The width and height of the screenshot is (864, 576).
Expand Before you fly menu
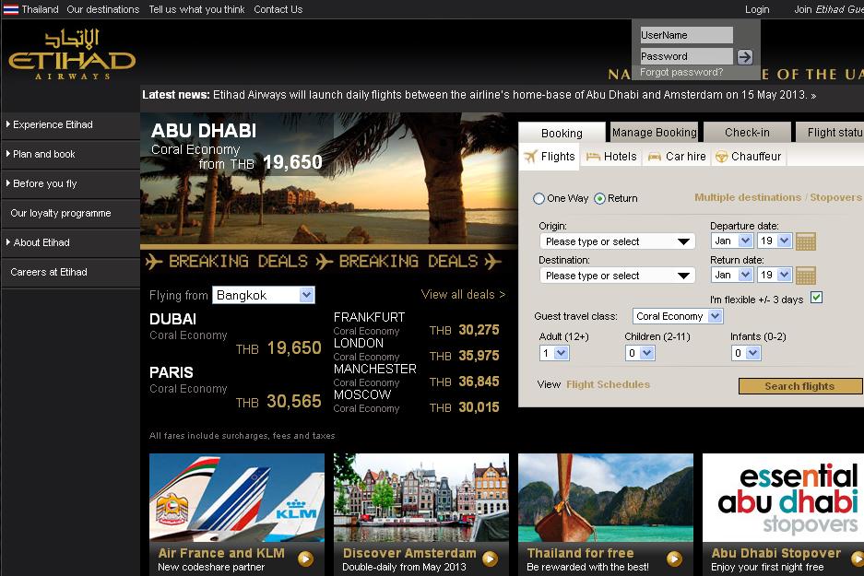click(70, 184)
